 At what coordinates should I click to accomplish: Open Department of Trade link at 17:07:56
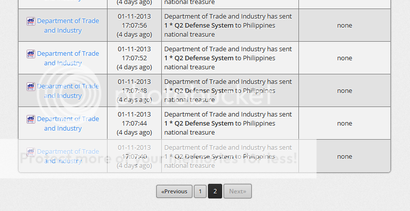pos(68,26)
